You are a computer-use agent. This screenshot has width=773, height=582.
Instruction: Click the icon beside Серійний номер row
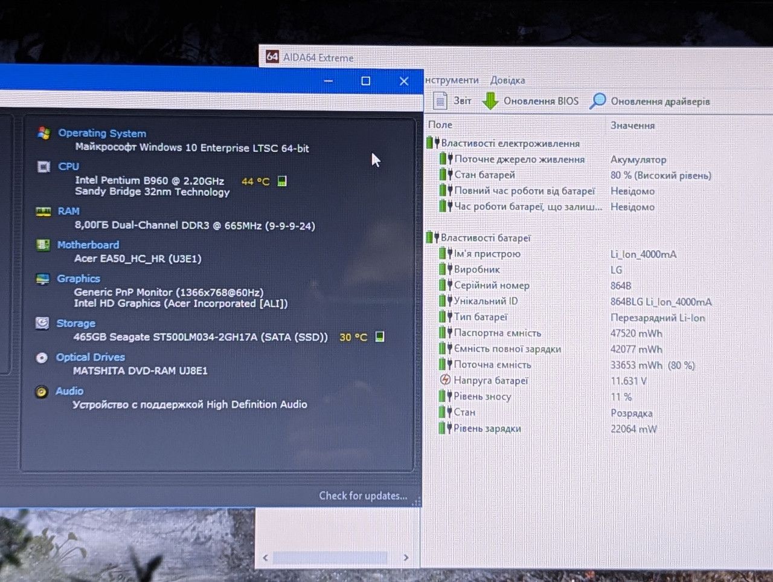pos(445,285)
